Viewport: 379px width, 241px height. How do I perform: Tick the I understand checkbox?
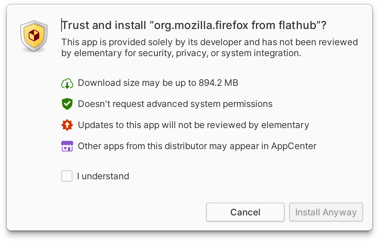pos(67,176)
